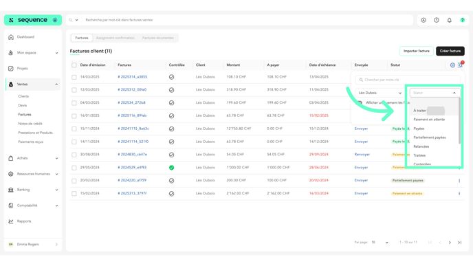Click the column settings gear icon

452,65
